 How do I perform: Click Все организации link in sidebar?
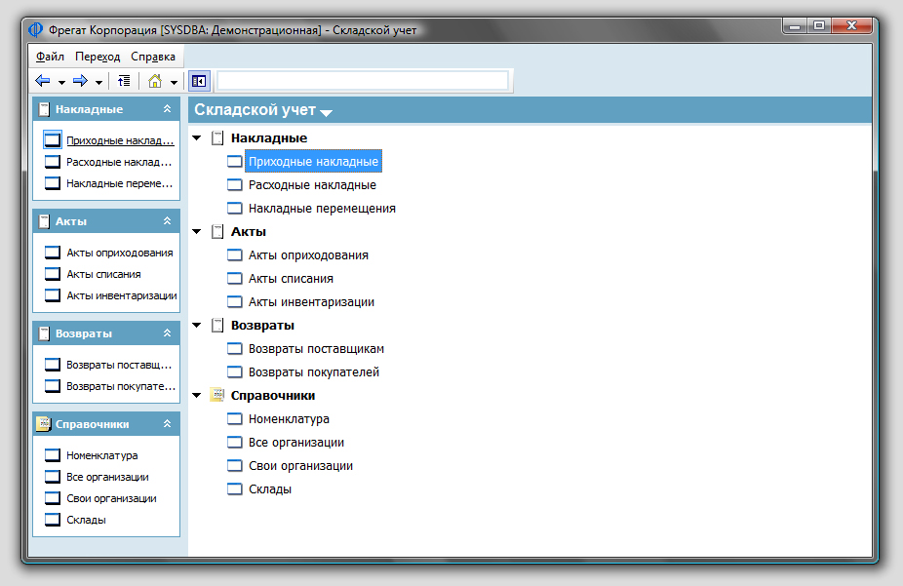[x=107, y=477]
